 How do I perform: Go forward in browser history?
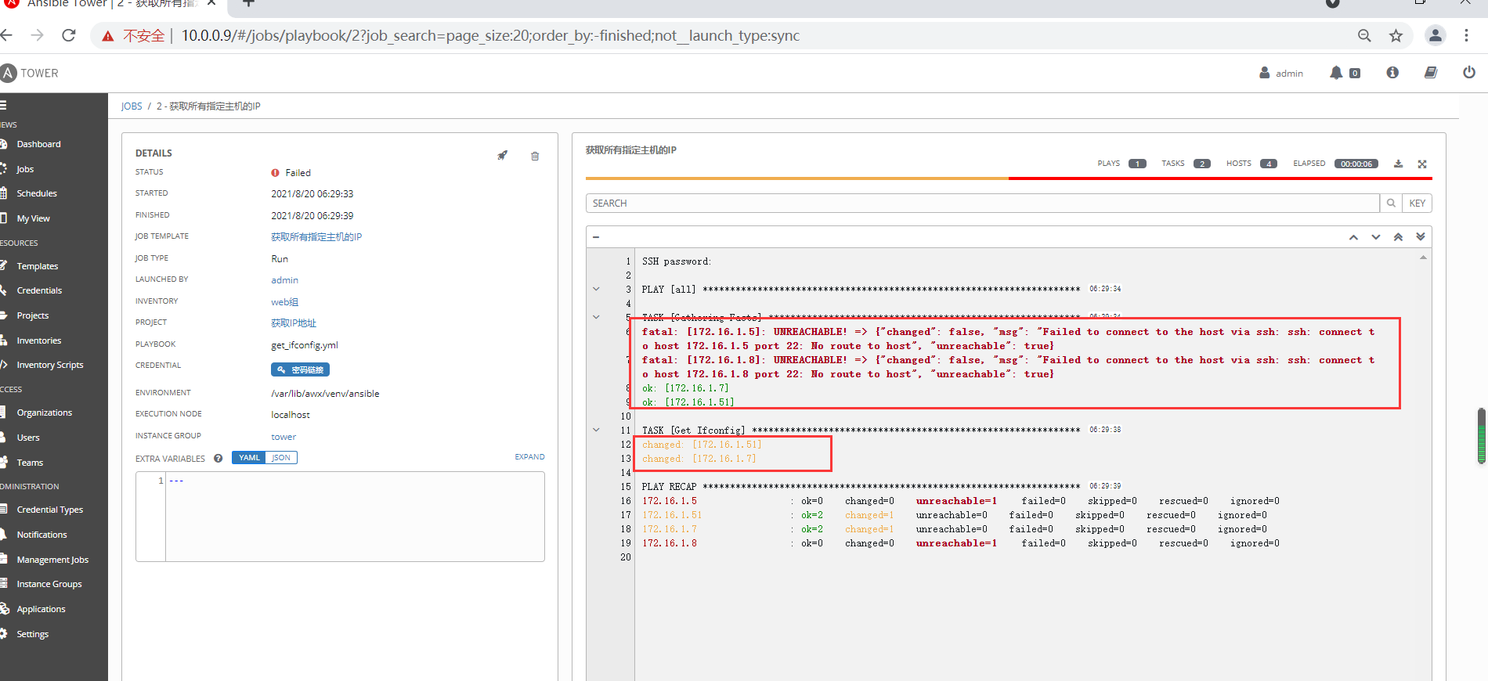pyautogui.click(x=37, y=35)
